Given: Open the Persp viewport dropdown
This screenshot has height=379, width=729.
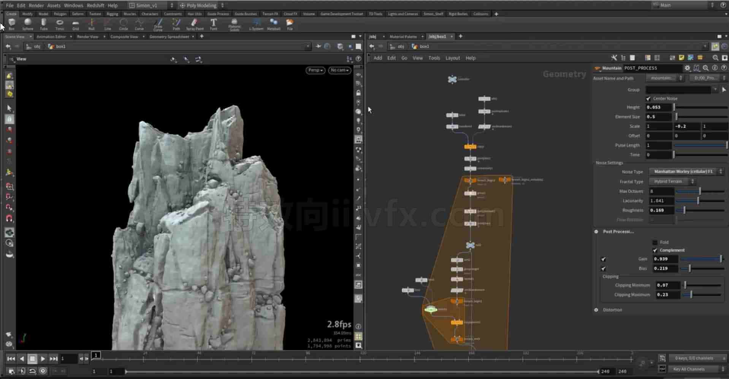Looking at the screenshot, I should (x=315, y=70).
